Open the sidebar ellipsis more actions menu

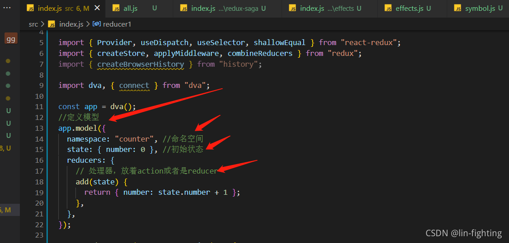pyautogui.click(x=7, y=7)
